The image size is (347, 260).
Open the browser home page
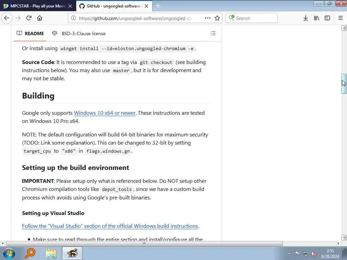(40, 18)
